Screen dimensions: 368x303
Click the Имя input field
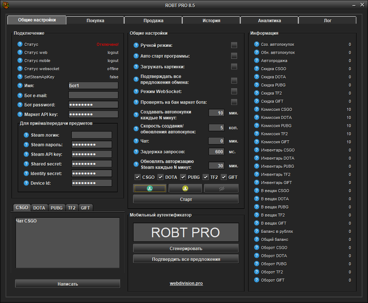[93, 86]
